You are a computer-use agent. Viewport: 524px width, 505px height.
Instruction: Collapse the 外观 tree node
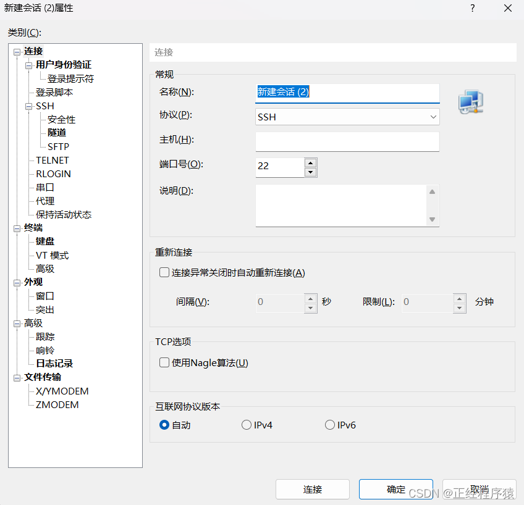17,283
